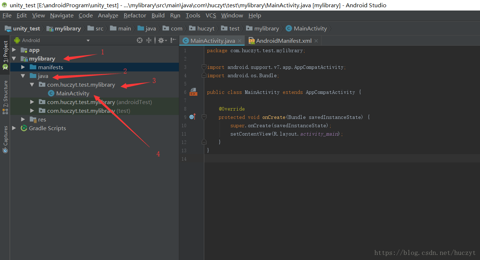Open the Refactor menu
The width and height of the screenshot is (480, 260).
coord(135,16)
